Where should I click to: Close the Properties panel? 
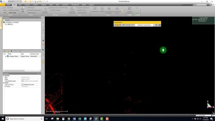[x=40, y=74]
